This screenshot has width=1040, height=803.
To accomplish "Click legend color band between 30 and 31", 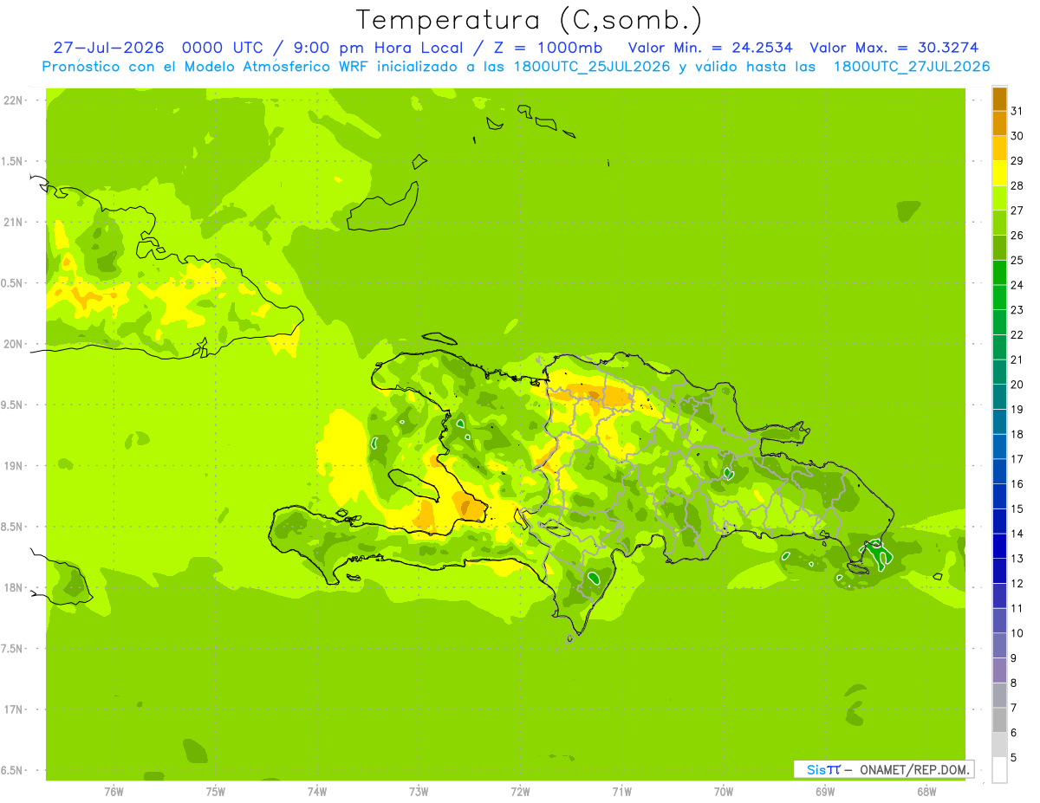I will pyautogui.click(x=999, y=123).
